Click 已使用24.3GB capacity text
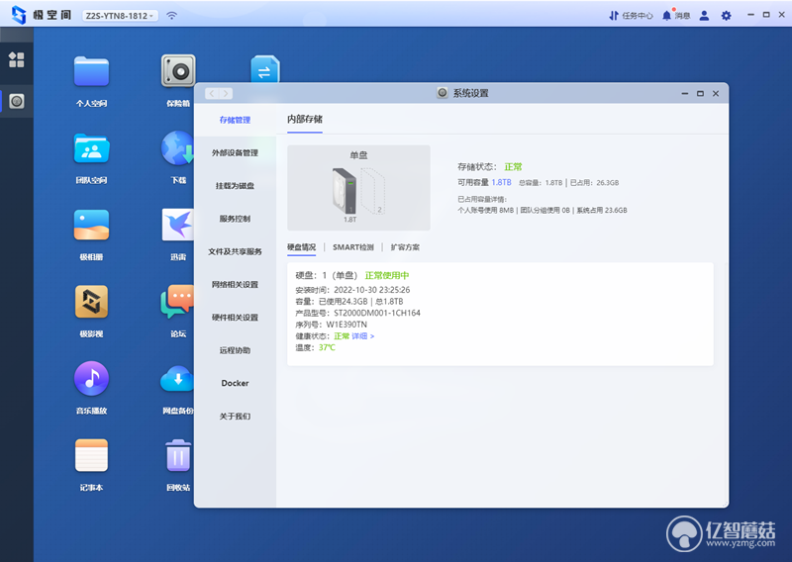This screenshot has width=792, height=562. click(x=343, y=302)
